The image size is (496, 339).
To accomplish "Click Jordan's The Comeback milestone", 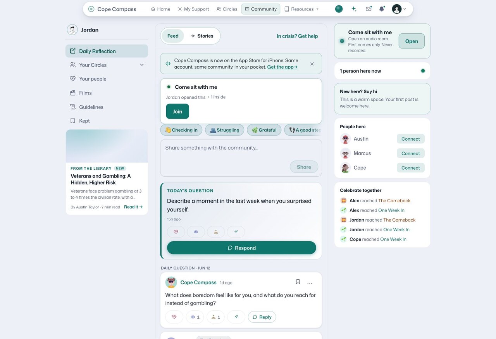I will [x=399, y=220].
